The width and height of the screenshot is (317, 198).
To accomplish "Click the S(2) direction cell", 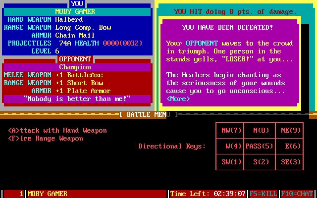I will 260,162.
